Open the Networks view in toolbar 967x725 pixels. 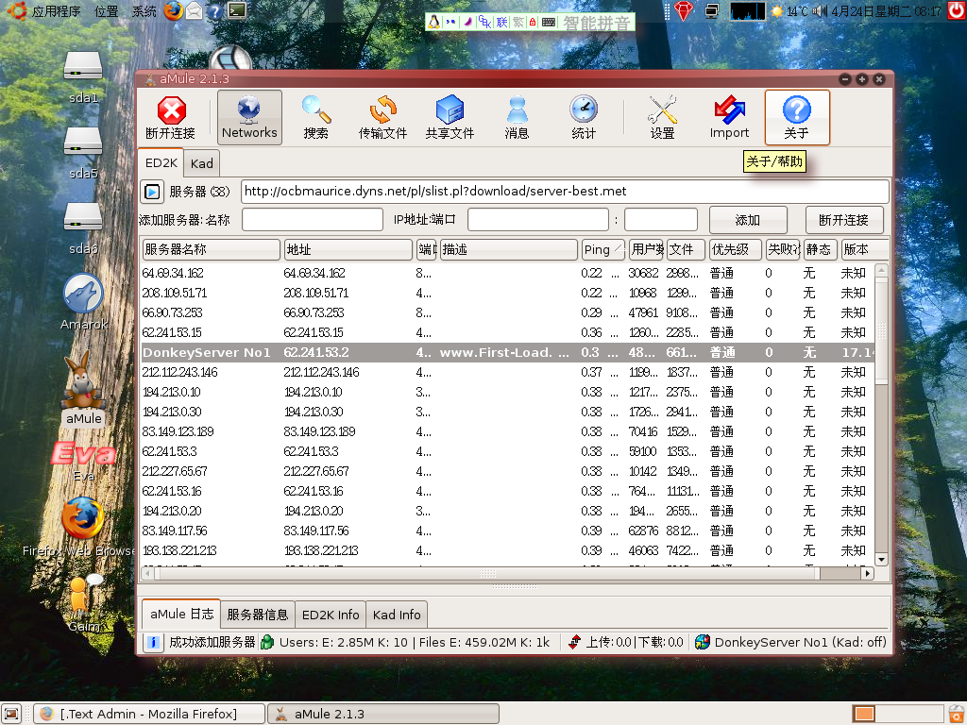tap(249, 117)
